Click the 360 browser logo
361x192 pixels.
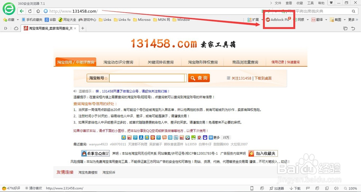9,9
